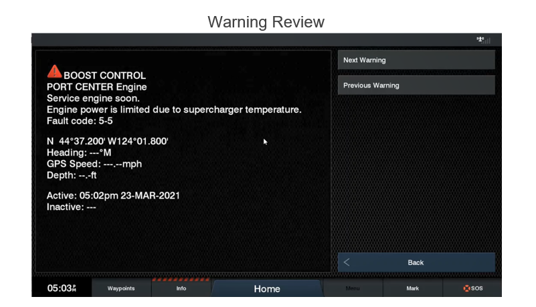Viewport: 536px width, 307px height.
Task: Go to the Next Warning
Action: (x=416, y=60)
